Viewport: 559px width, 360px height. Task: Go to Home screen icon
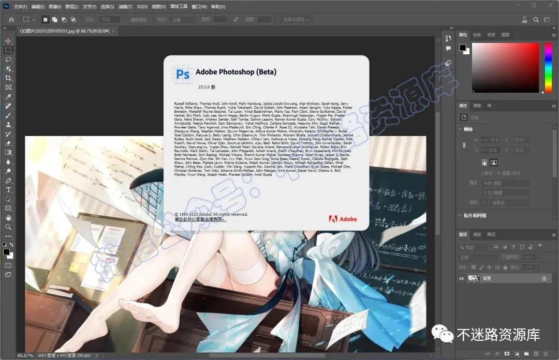[x=11, y=20]
